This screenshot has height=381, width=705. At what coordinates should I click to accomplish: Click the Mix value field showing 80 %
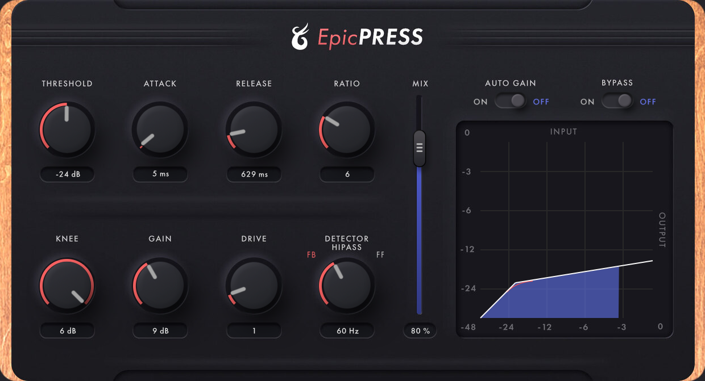pyautogui.click(x=420, y=330)
